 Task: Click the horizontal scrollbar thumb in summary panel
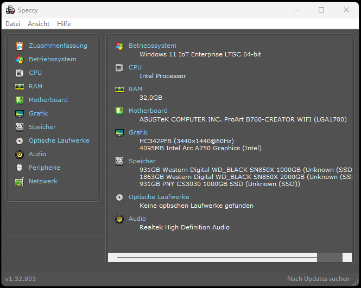[x=217, y=258]
